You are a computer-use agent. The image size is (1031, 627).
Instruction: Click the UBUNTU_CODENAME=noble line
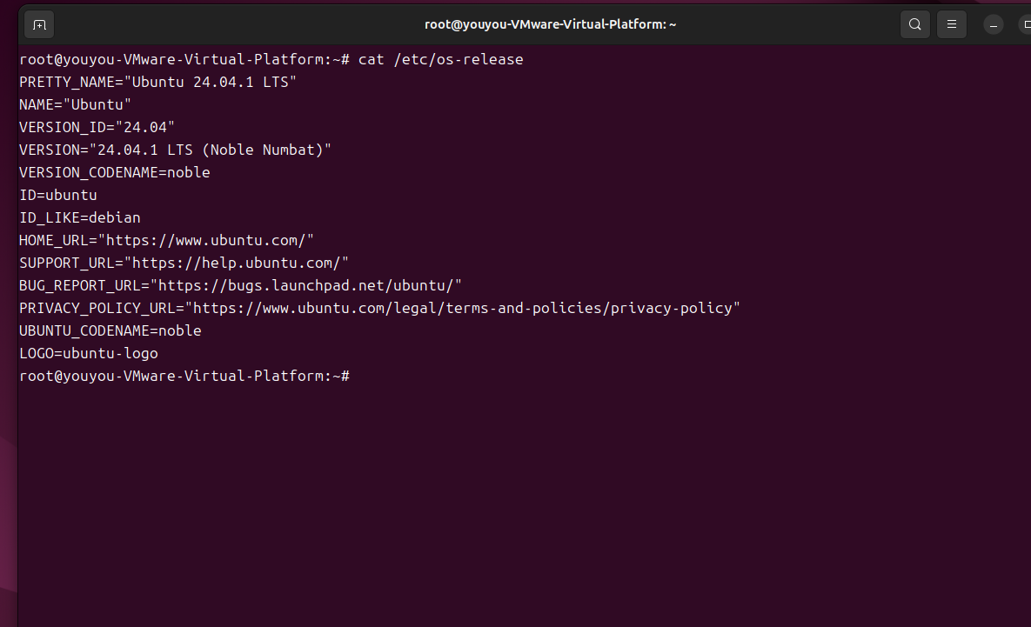(x=110, y=330)
